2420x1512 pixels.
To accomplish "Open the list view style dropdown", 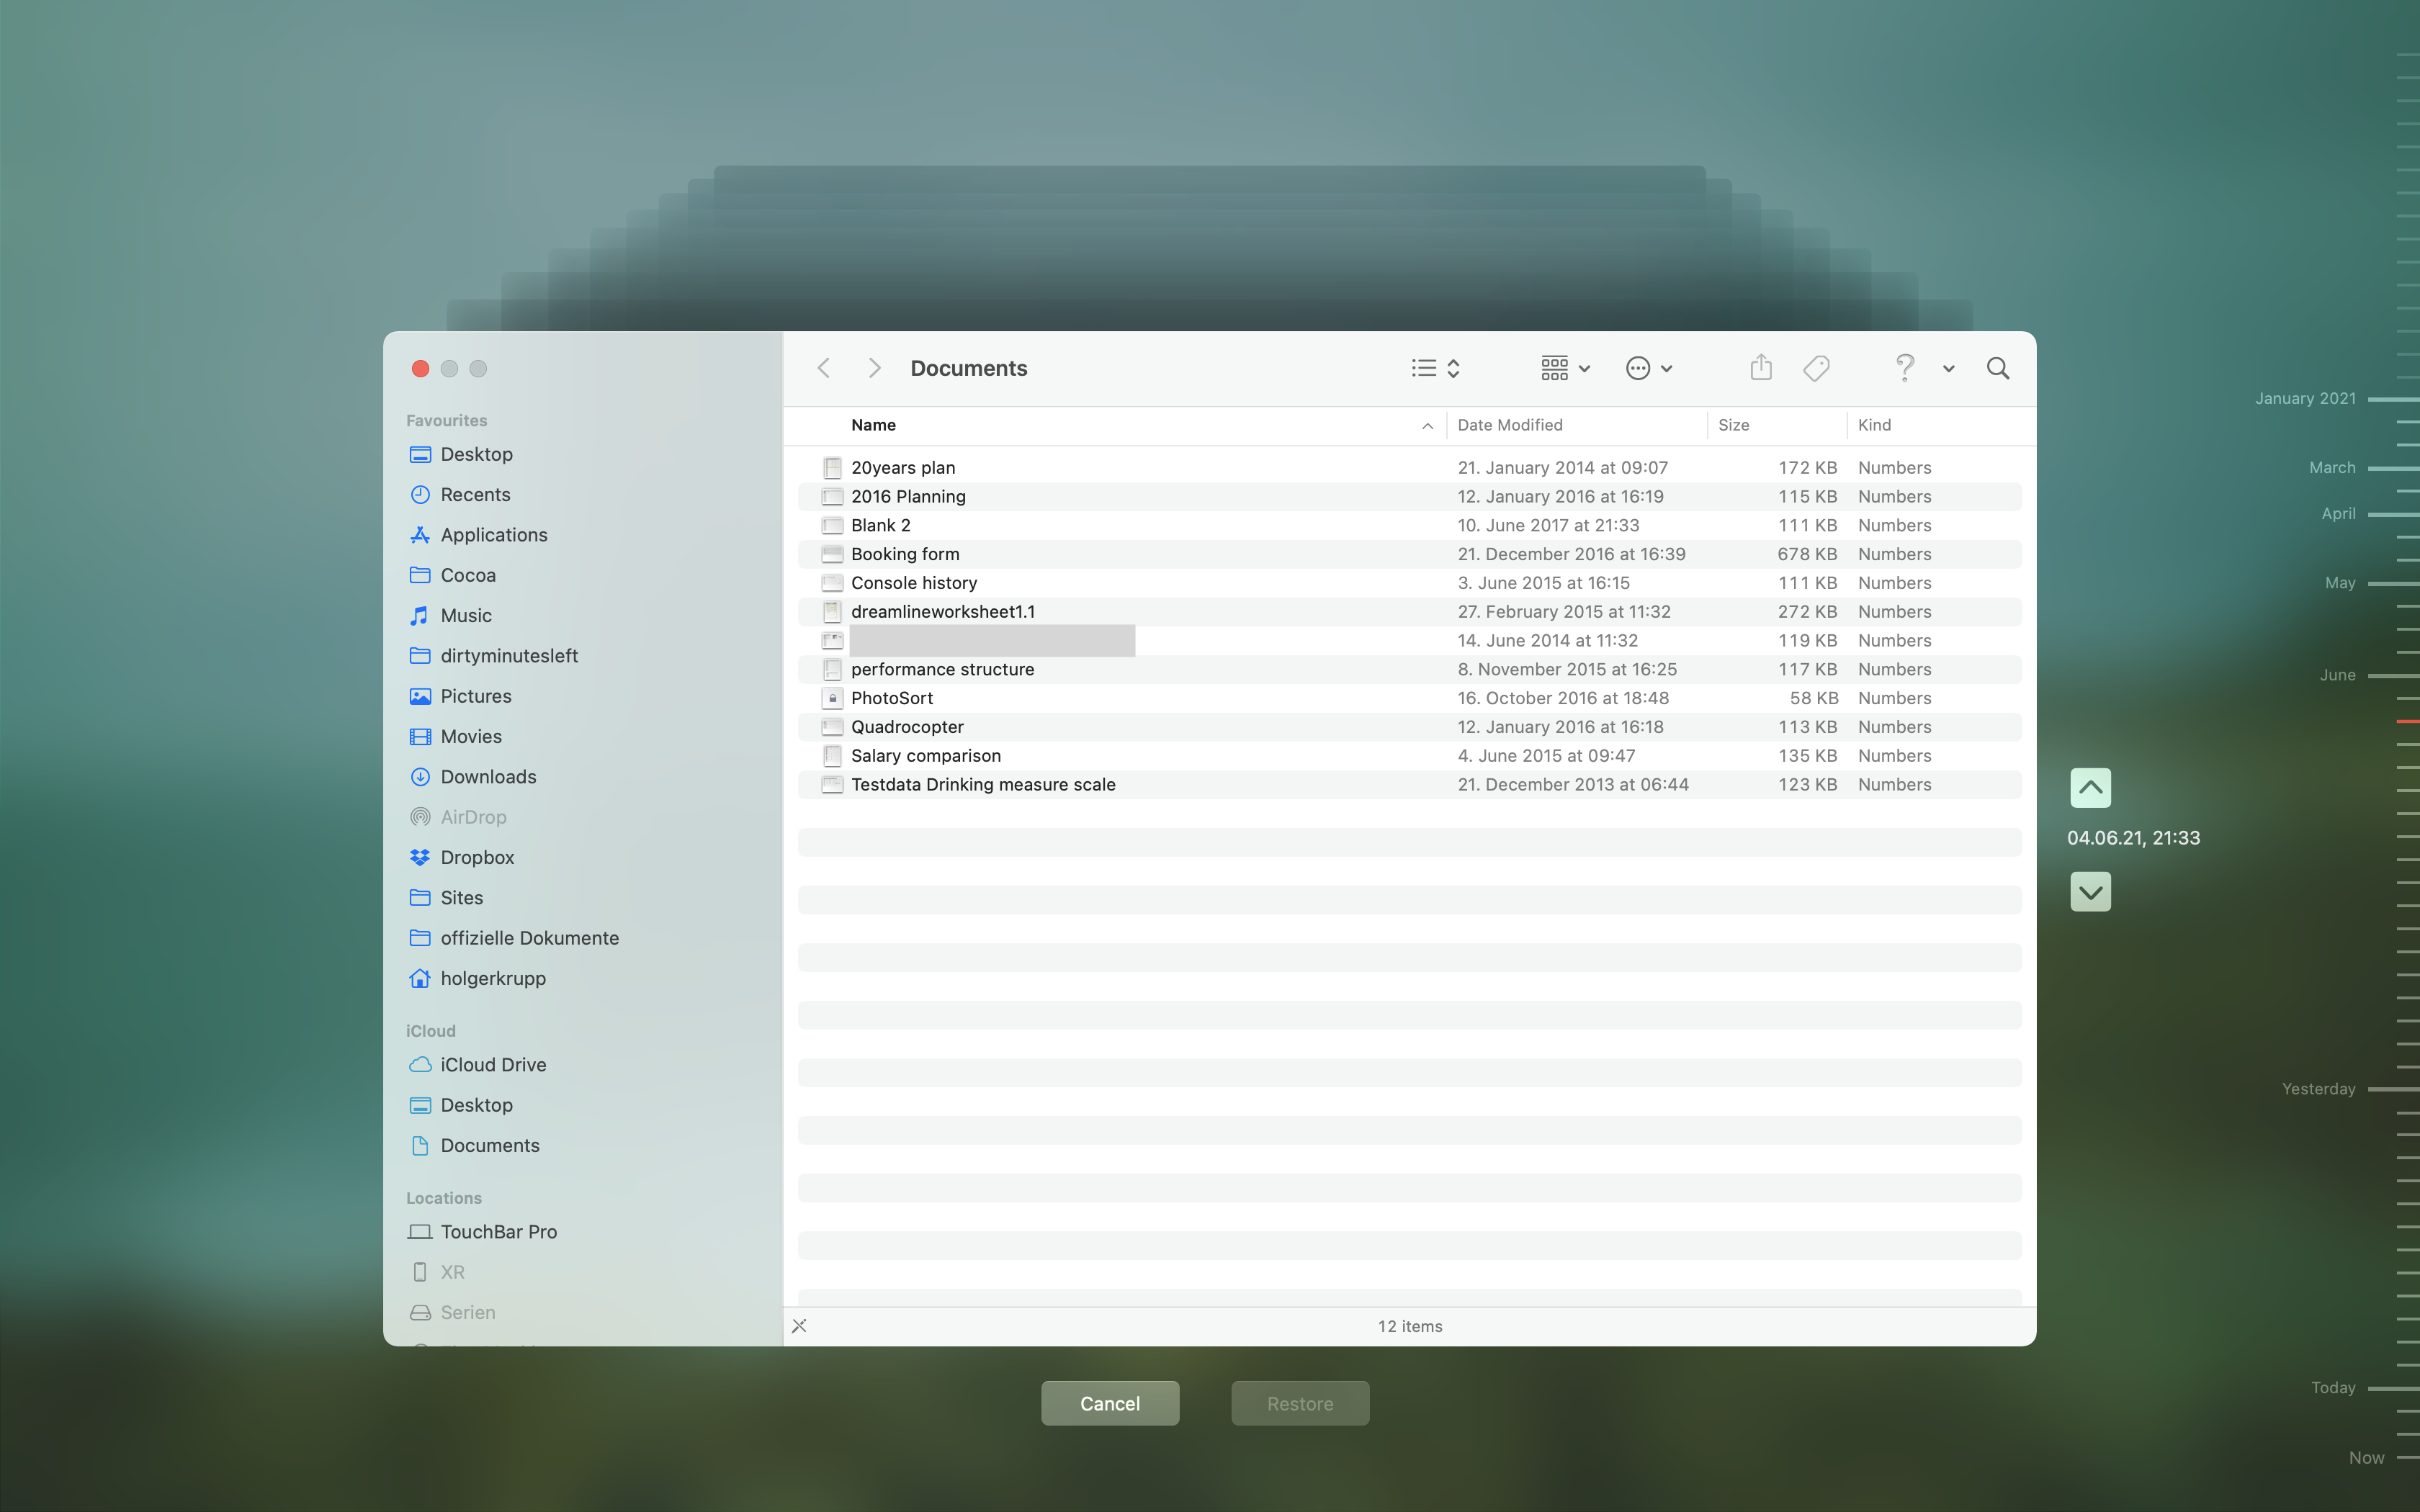I will (x=1436, y=368).
